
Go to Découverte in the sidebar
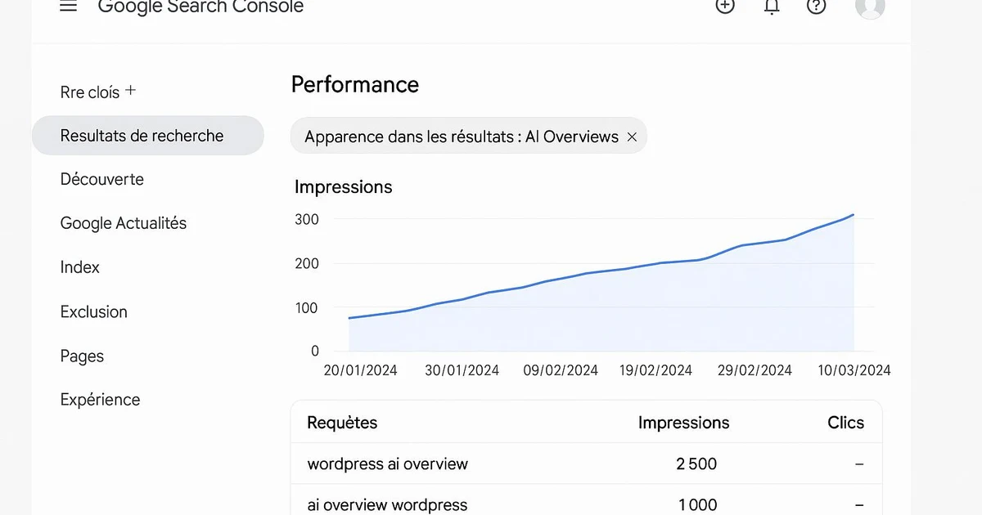click(102, 179)
